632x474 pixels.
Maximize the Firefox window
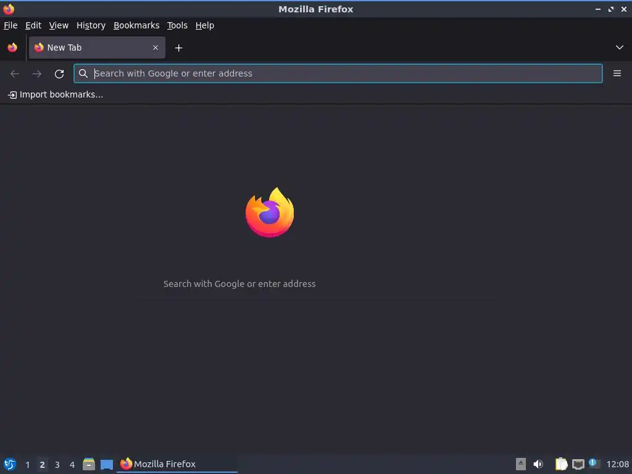(610, 9)
